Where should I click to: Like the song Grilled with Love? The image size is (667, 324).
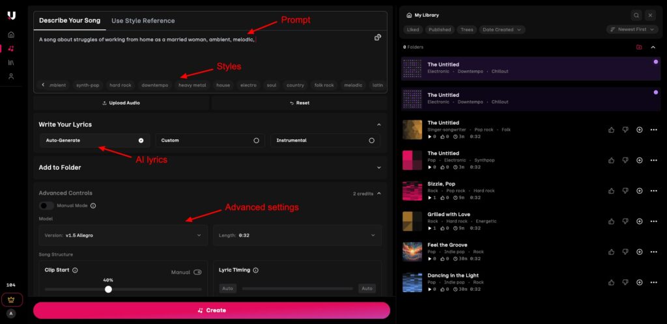click(x=611, y=221)
